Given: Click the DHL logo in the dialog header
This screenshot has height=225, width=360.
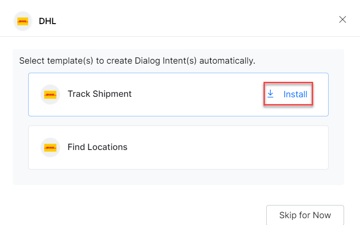Looking at the screenshot, I should (22, 21).
